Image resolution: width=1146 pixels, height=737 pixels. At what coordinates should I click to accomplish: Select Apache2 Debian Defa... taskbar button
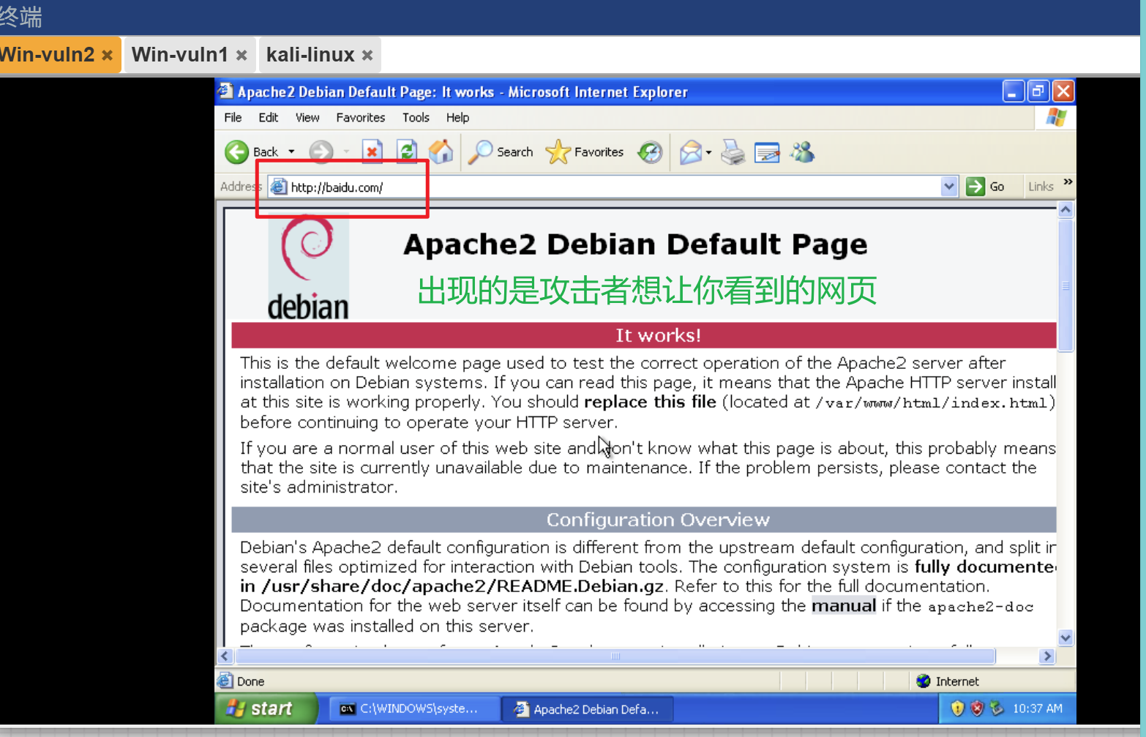[x=587, y=708]
